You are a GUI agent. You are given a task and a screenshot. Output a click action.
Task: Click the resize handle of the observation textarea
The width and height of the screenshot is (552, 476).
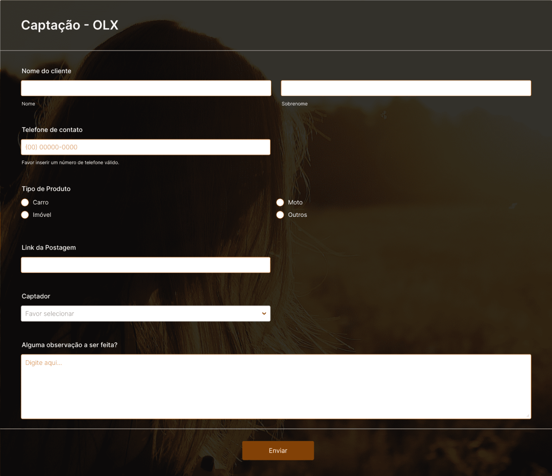tap(528, 416)
